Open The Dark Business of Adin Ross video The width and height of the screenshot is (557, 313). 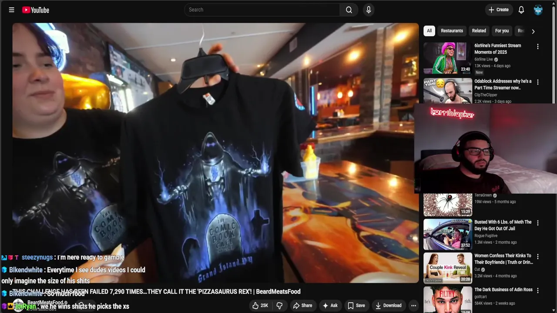pos(503,290)
